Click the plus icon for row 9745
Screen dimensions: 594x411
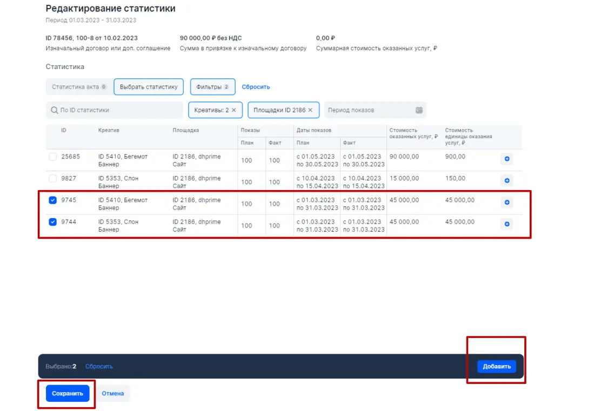click(x=506, y=203)
